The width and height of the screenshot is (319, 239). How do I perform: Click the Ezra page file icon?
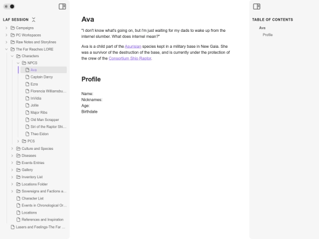coord(27,84)
